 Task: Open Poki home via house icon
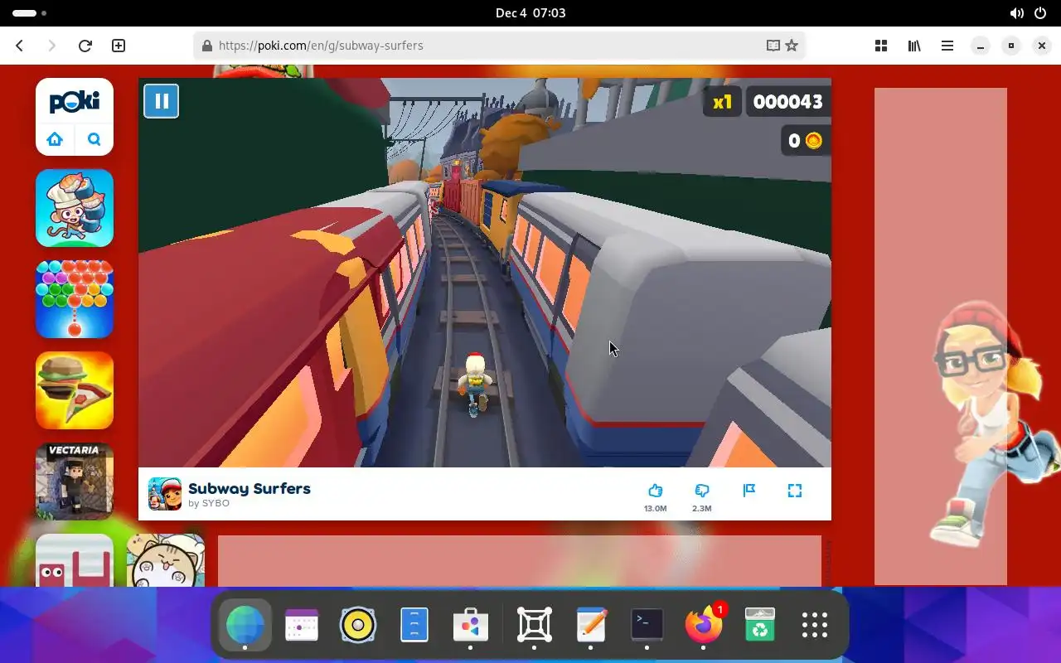tap(55, 139)
